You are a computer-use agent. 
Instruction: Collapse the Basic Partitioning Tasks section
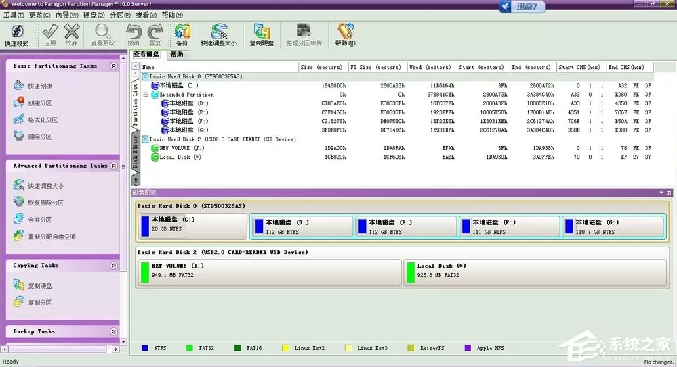click(114, 66)
